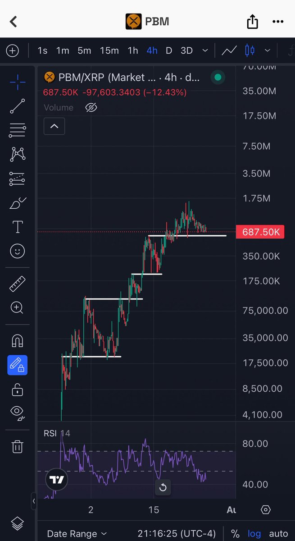Image resolution: width=295 pixels, height=541 pixels.
Task: Click the PBM header title
Action: [156, 21]
